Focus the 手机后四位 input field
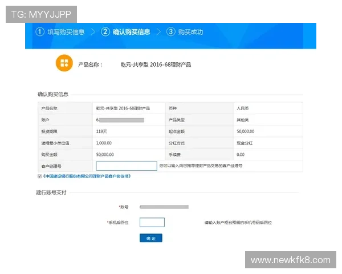The height and width of the screenshot is (274, 342). (152, 223)
